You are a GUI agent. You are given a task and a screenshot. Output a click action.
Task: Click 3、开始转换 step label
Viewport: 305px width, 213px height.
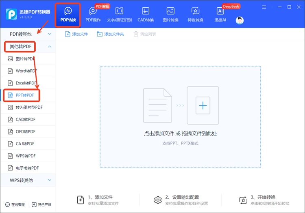[263, 197]
